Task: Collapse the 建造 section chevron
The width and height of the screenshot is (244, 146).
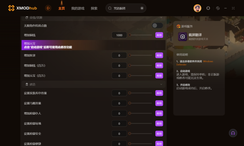Action: coord(161,84)
